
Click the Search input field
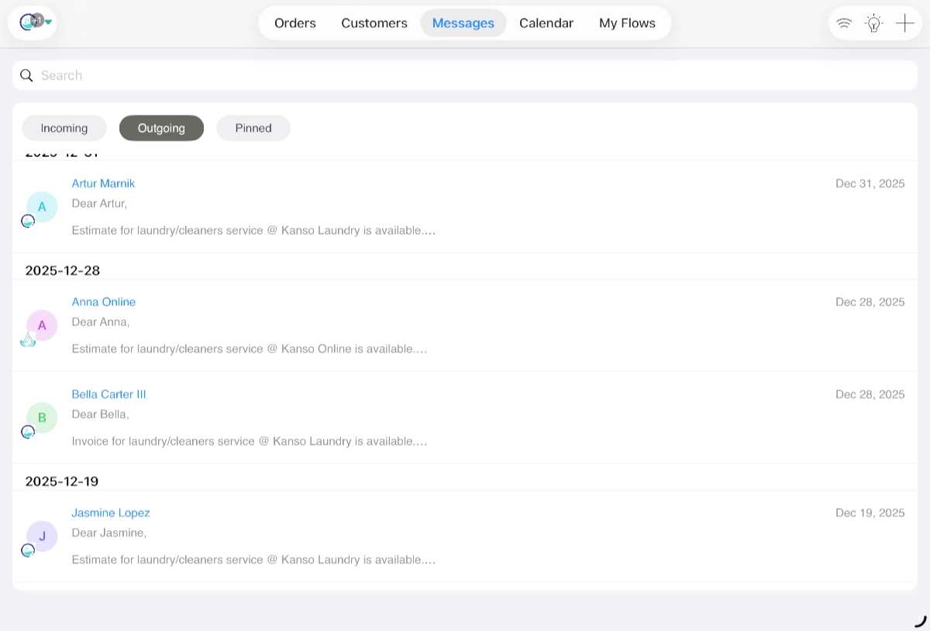point(232,75)
